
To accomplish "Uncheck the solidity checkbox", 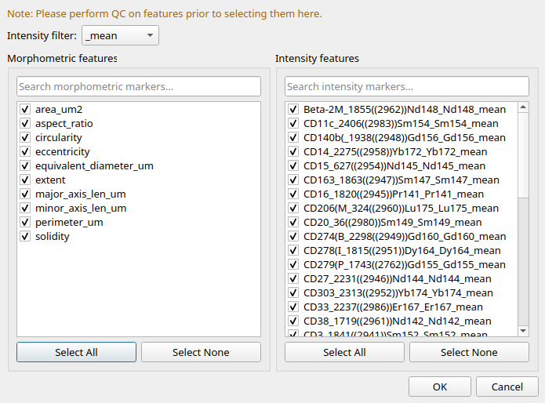I will [25, 237].
